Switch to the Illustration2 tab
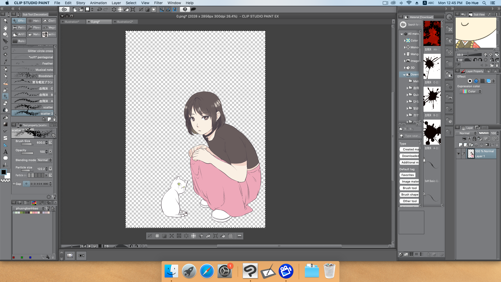Viewport: 501px width, 282px height. 124,21
